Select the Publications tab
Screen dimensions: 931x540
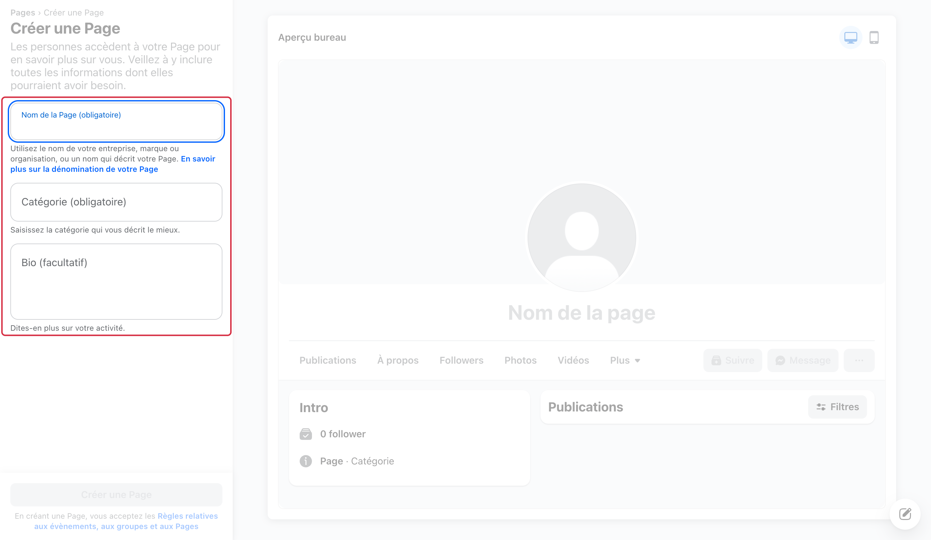pyautogui.click(x=328, y=360)
